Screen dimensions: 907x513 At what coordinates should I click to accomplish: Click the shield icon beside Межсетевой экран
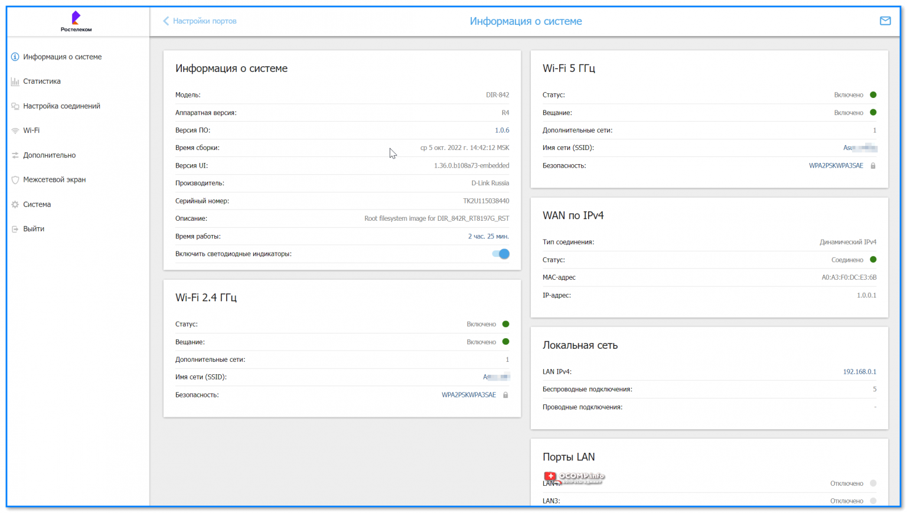point(15,179)
